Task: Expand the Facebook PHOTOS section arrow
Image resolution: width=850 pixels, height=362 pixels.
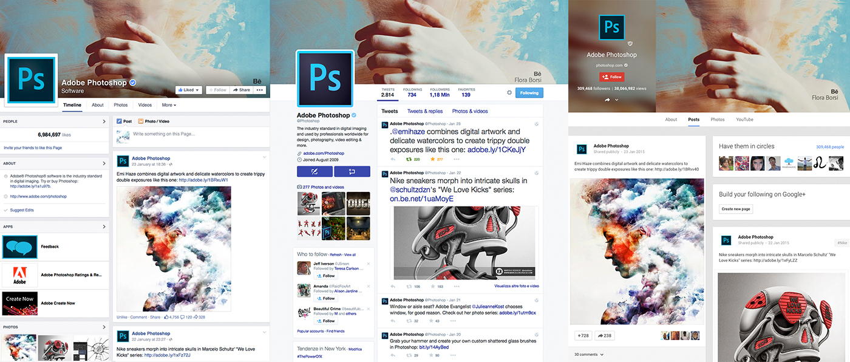Action: coord(104,327)
